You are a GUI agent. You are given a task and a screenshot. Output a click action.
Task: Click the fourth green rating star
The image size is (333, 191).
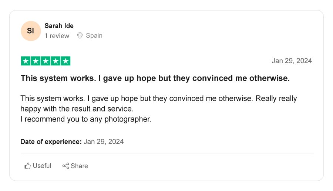(55, 61)
